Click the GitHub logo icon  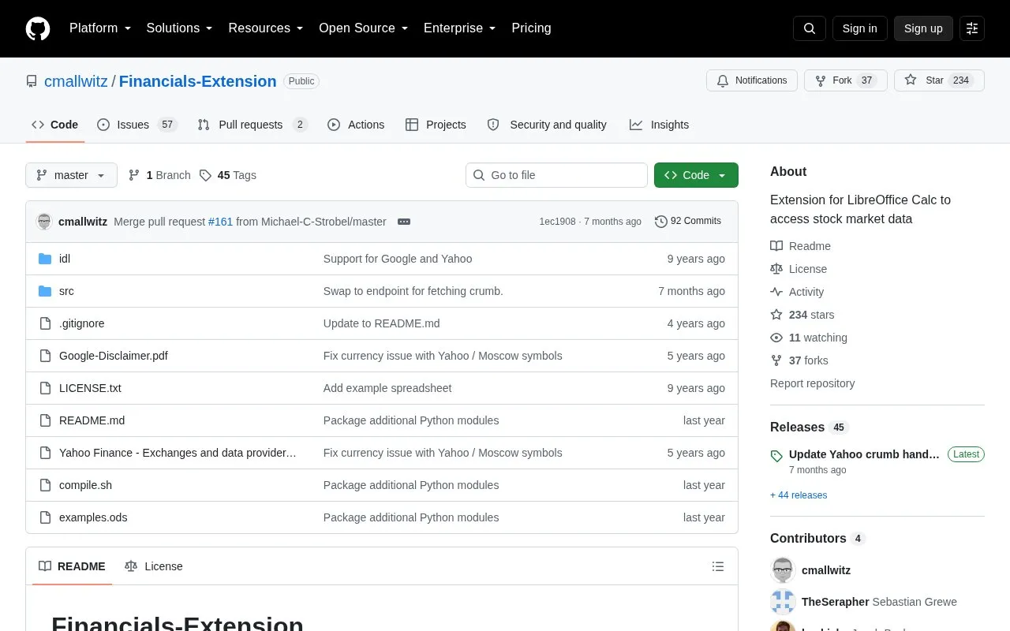pos(38,28)
